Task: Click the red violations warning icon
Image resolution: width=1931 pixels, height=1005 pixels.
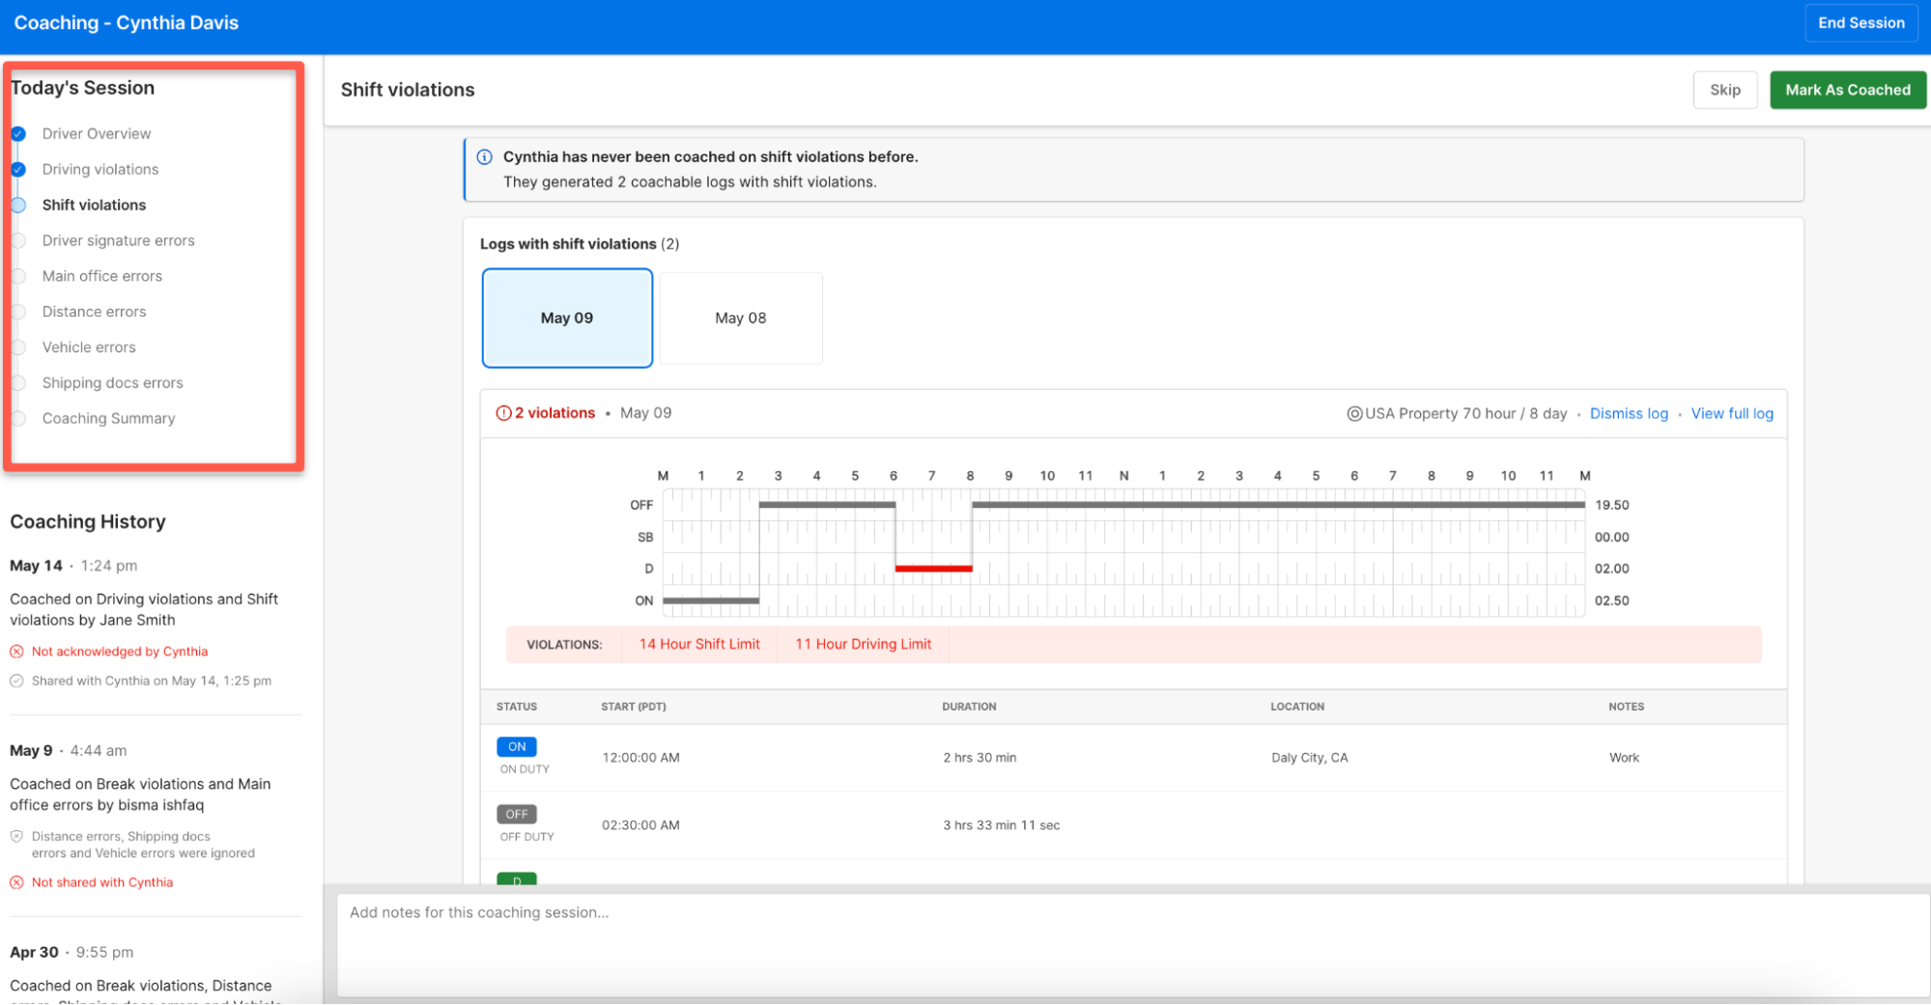Action: (503, 413)
